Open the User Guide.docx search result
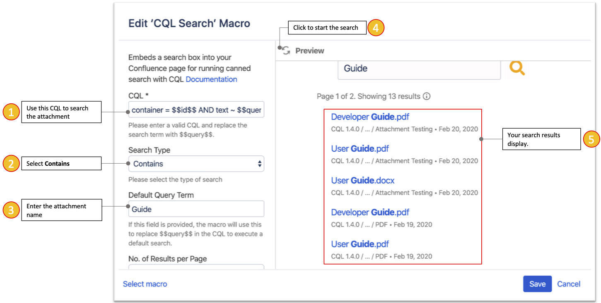 (x=362, y=181)
